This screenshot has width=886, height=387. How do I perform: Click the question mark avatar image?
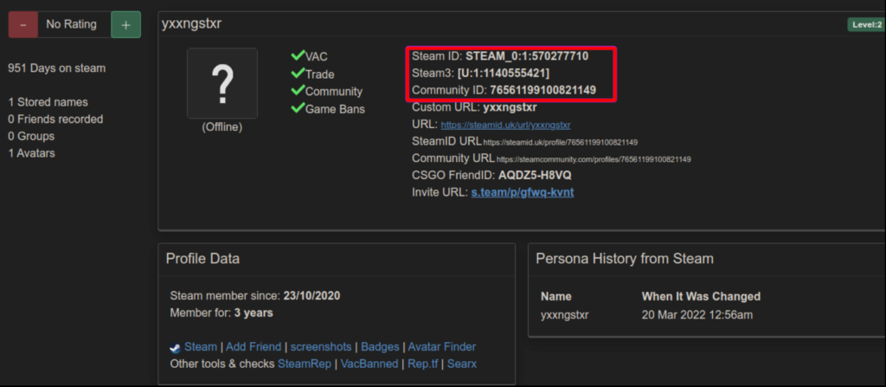222,84
